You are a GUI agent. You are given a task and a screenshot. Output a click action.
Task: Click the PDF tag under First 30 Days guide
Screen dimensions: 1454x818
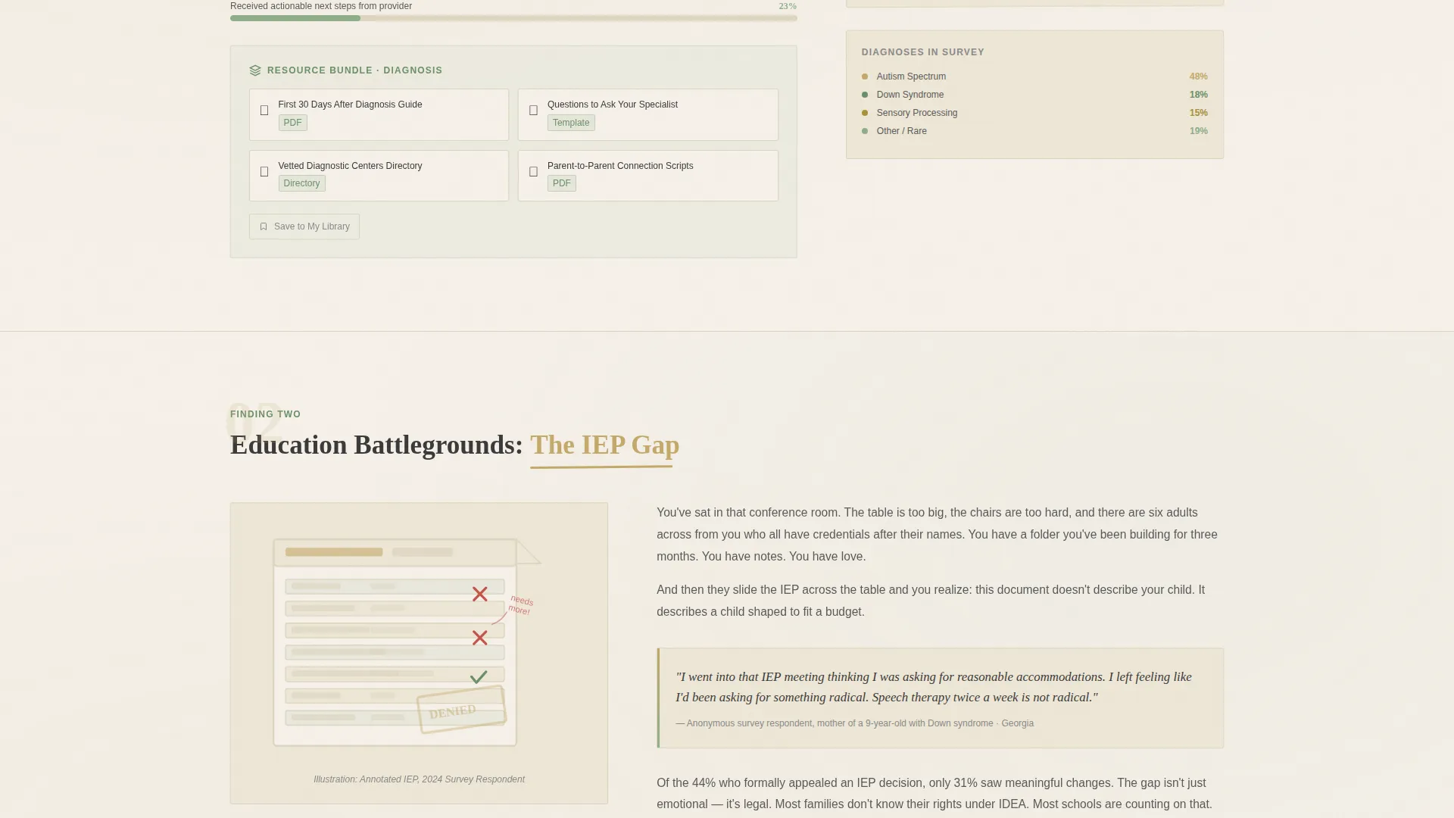292,123
